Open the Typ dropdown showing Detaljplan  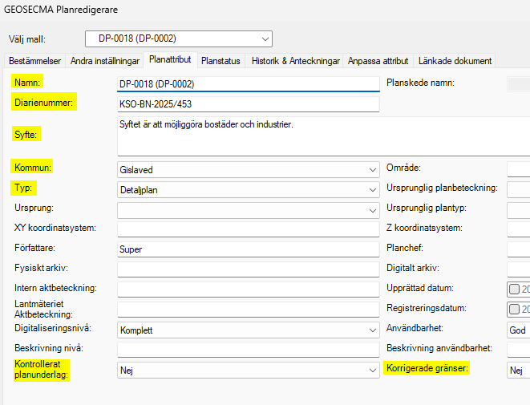248,189
